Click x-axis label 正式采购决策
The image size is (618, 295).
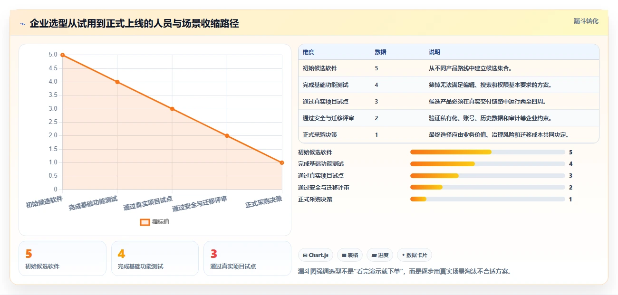click(264, 202)
